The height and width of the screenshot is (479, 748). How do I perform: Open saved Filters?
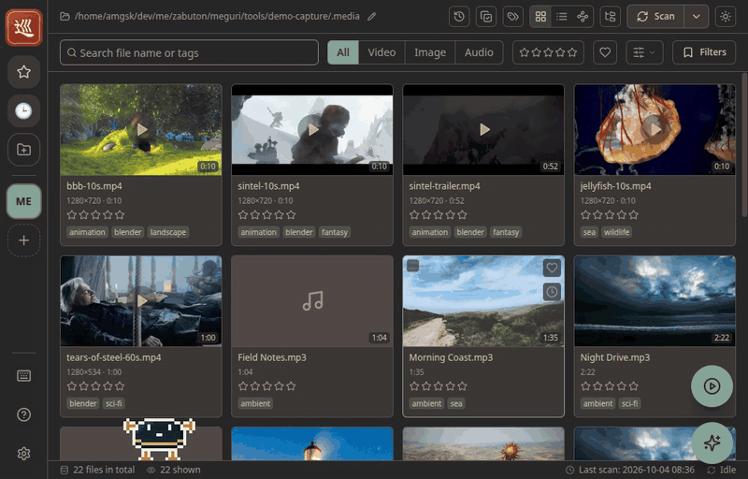(x=704, y=52)
